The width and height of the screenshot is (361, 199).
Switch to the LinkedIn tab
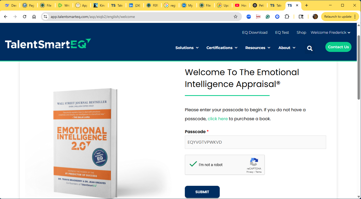point(135,5)
